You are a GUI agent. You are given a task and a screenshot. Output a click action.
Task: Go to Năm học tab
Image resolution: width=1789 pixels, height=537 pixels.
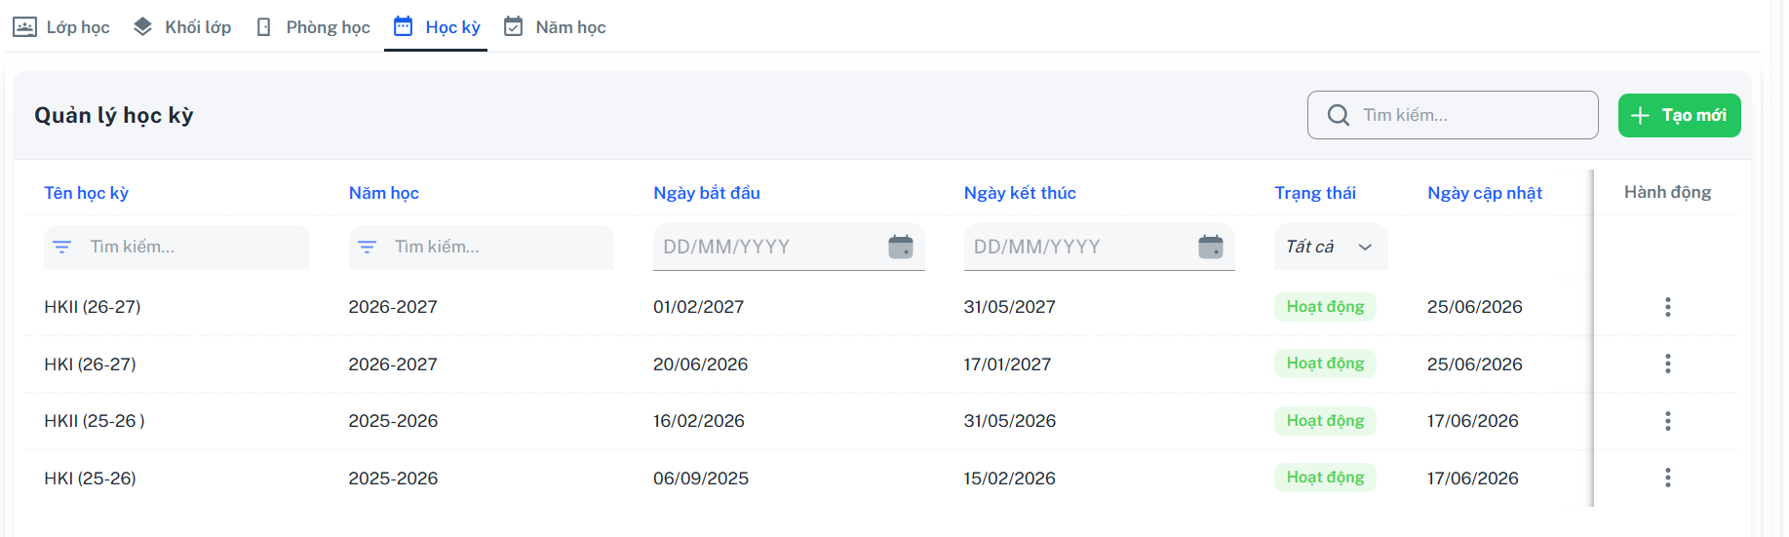click(x=555, y=27)
